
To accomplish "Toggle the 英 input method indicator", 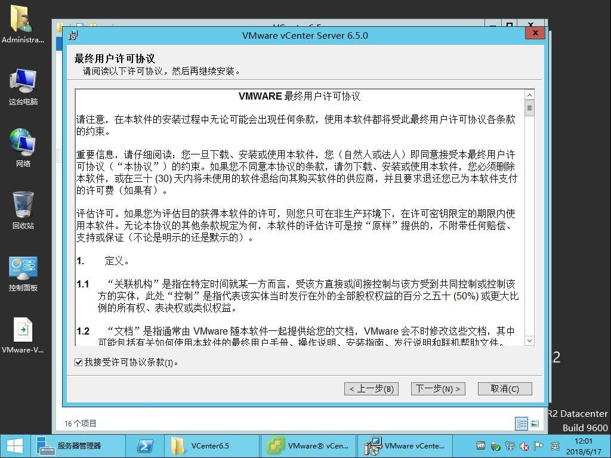I will tap(555, 445).
